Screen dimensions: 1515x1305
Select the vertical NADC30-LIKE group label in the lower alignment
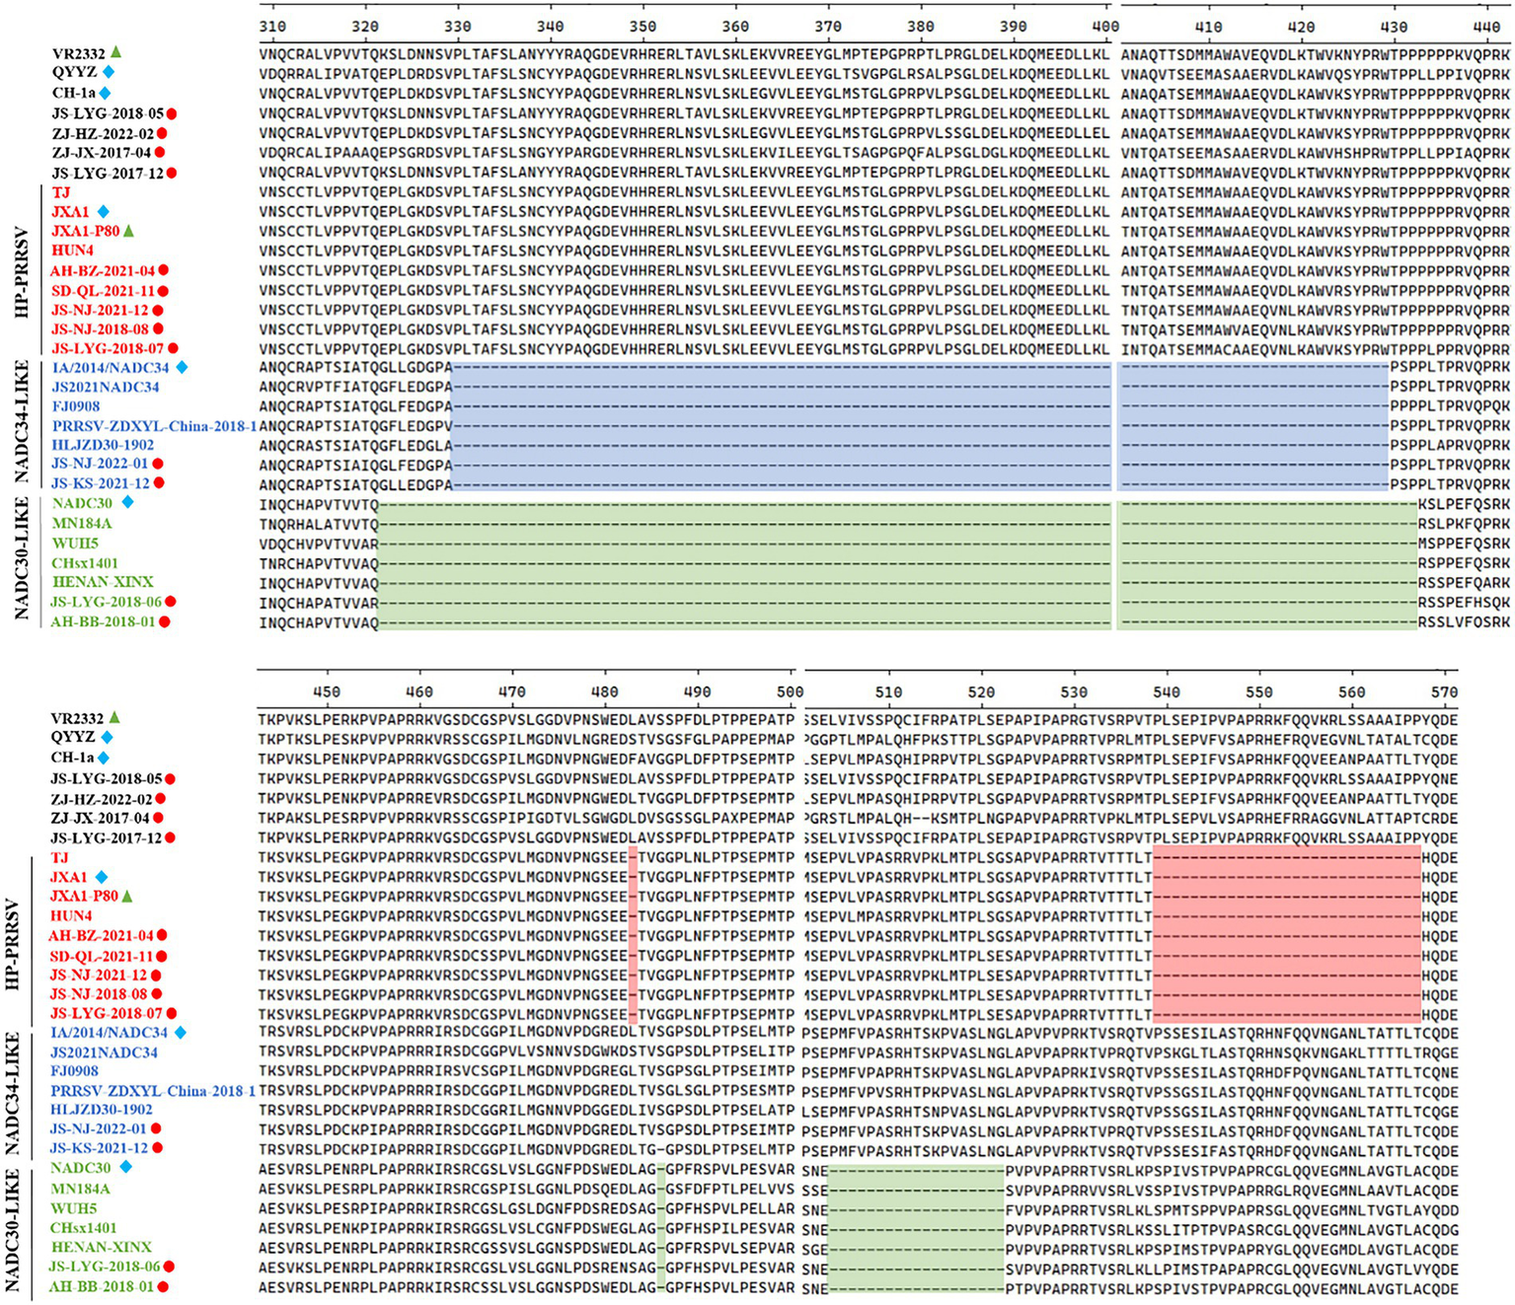tap(14, 1230)
